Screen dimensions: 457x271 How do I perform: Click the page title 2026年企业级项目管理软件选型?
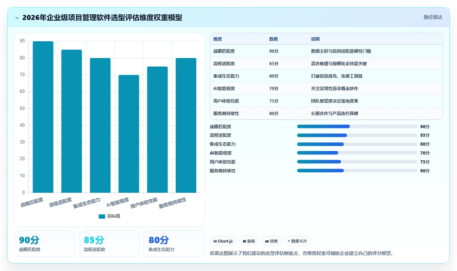pyautogui.click(x=102, y=17)
